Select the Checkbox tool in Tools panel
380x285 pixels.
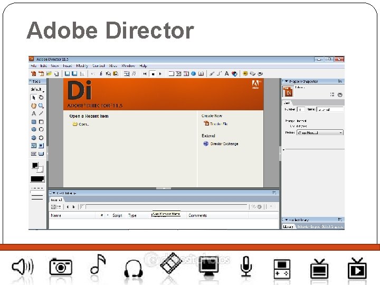click(x=34, y=146)
